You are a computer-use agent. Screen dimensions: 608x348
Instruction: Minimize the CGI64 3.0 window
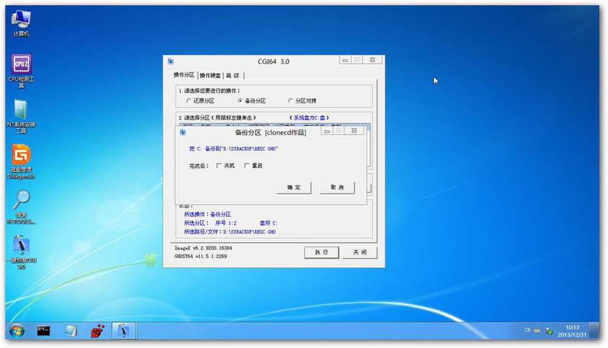pos(345,60)
